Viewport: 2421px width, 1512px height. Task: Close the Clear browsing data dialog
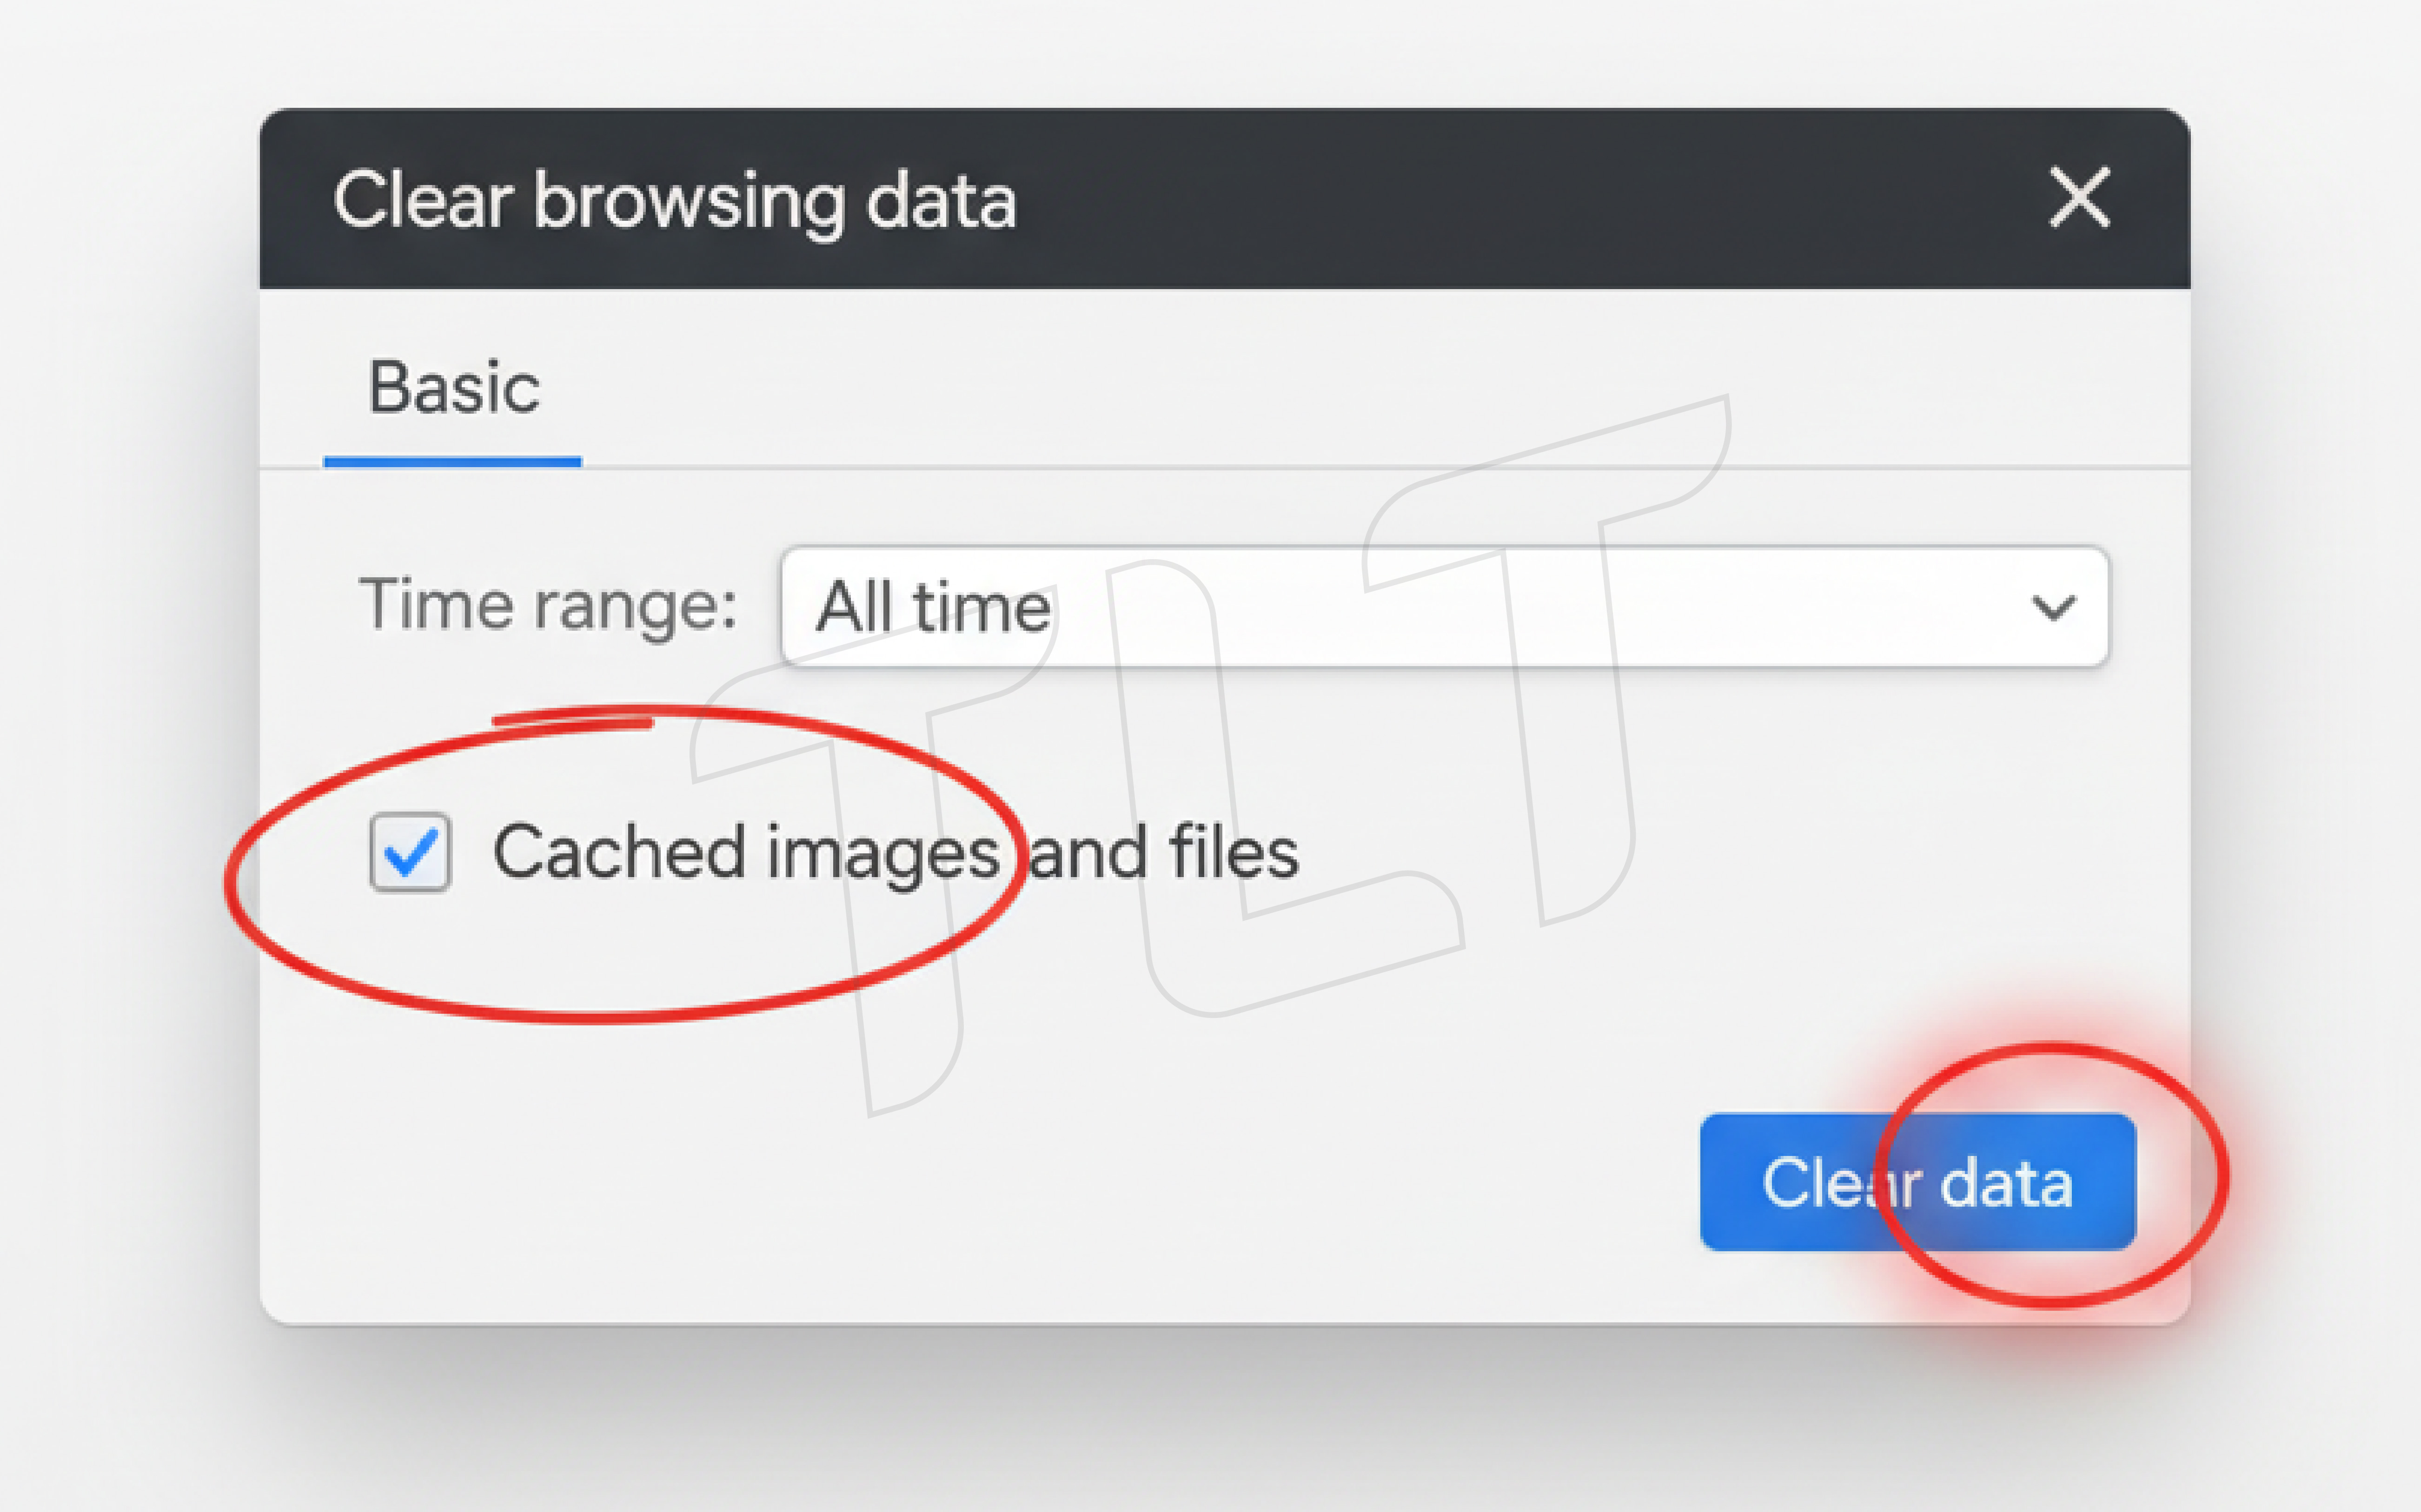pos(2079,198)
